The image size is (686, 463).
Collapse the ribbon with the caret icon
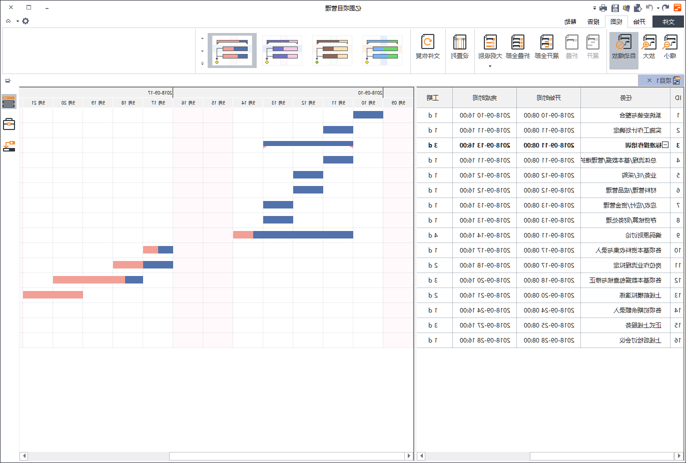(x=8, y=21)
